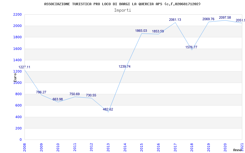Viewport: 245px width, 153px height.
Task: Click the data label 2097.58
Action: tap(225, 17)
